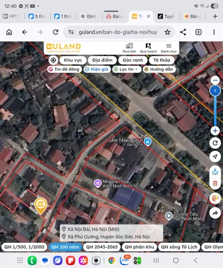Open the browser home page

[x=9, y=32]
